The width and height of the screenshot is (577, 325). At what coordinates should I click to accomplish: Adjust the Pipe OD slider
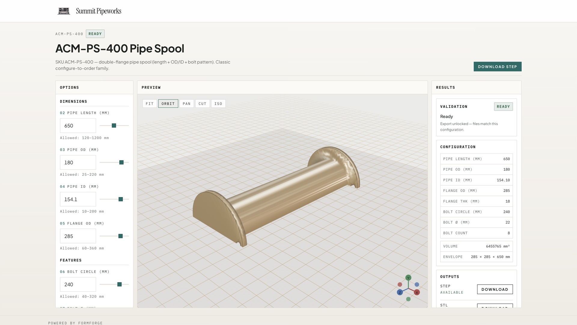(x=121, y=162)
